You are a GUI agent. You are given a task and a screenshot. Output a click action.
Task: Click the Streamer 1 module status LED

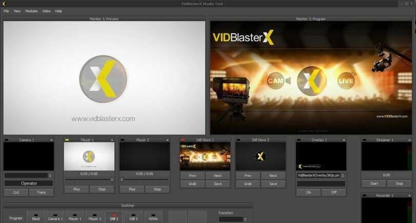pos(365,140)
